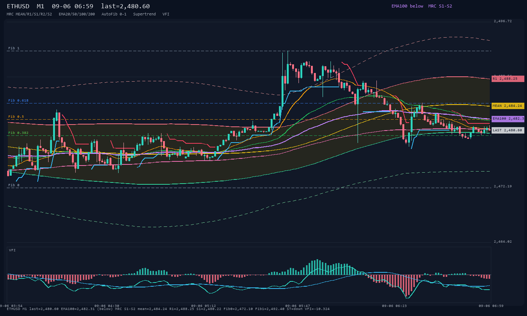Click the 09-06 03:54 time axis label

tap(11, 306)
